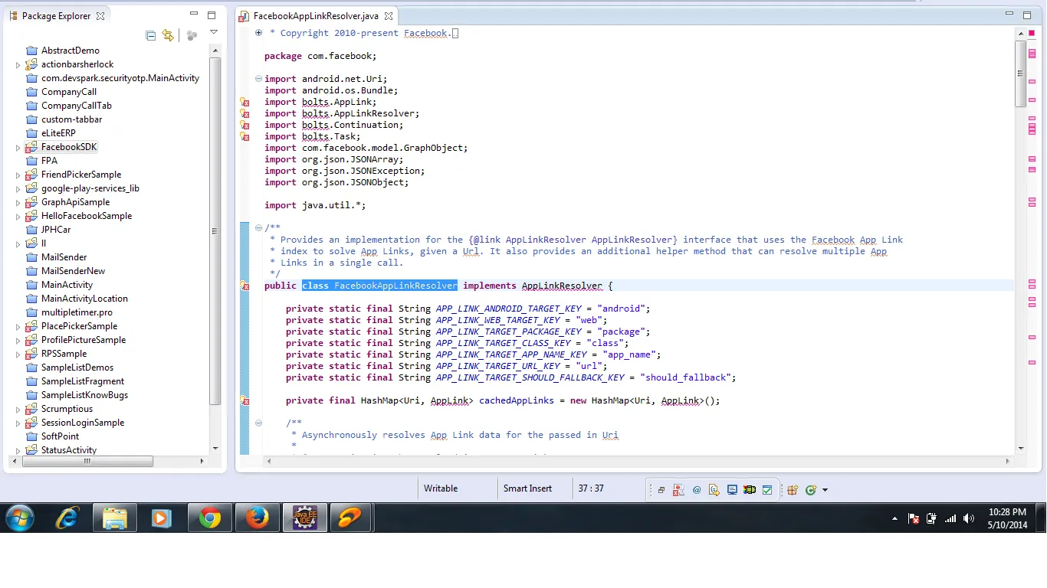Click the red overview ruler error square
The width and height of the screenshot is (1047, 588).
pos(1032,33)
